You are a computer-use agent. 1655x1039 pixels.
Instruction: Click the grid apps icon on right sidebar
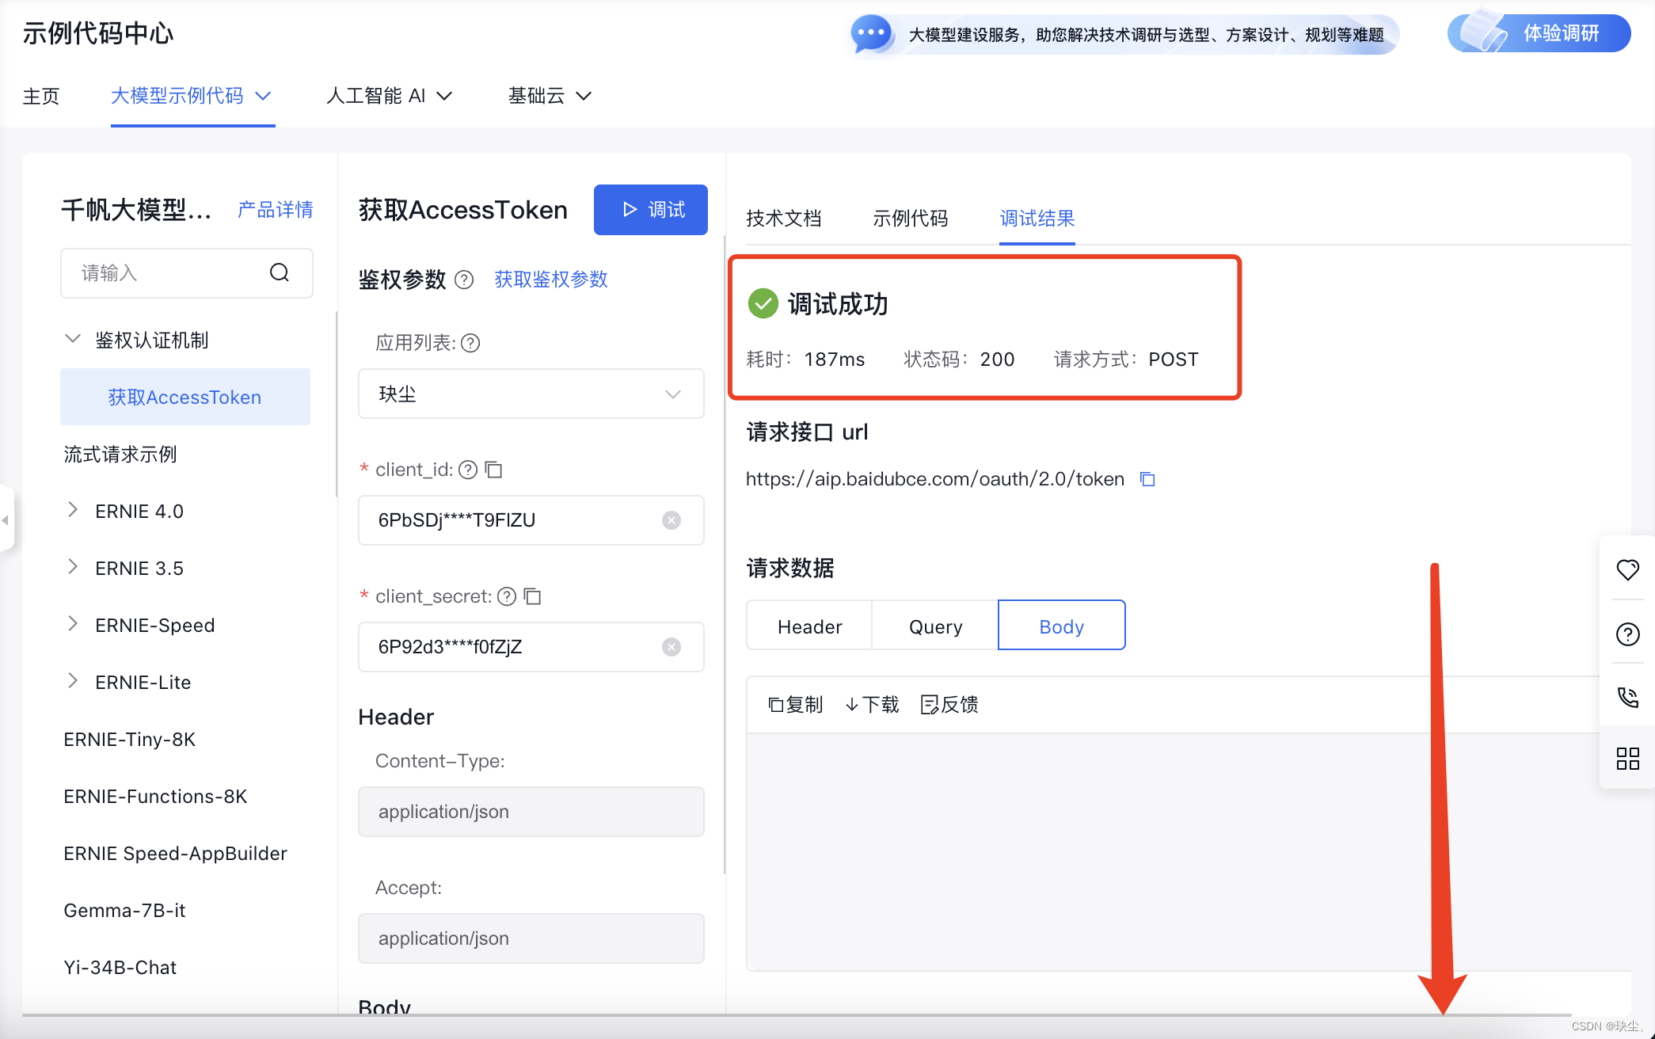click(x=1627, y=759)
